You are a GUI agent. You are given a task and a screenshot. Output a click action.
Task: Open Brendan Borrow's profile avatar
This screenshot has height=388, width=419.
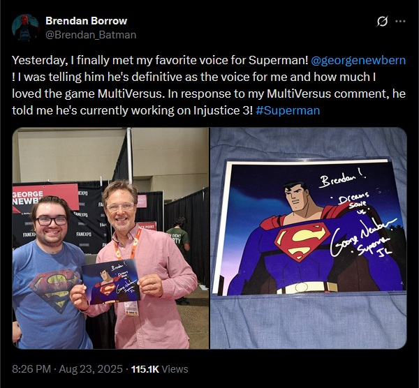pos(25,28)
